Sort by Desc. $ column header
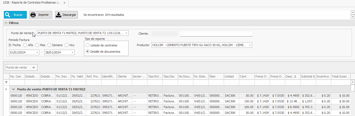 [293, 77]
